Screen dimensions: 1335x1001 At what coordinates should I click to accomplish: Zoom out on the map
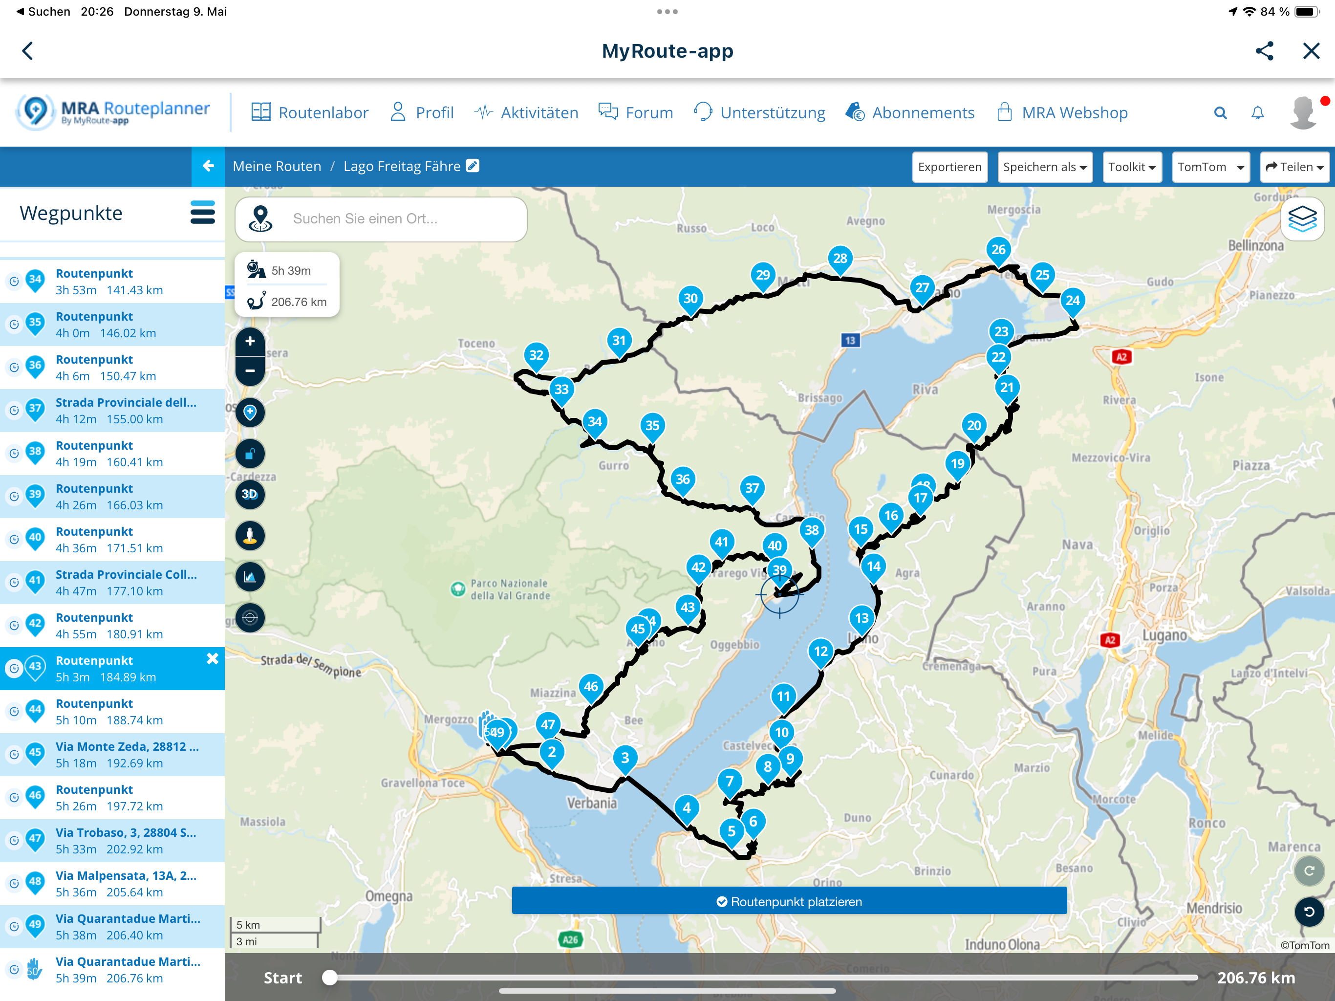[250, 370]
